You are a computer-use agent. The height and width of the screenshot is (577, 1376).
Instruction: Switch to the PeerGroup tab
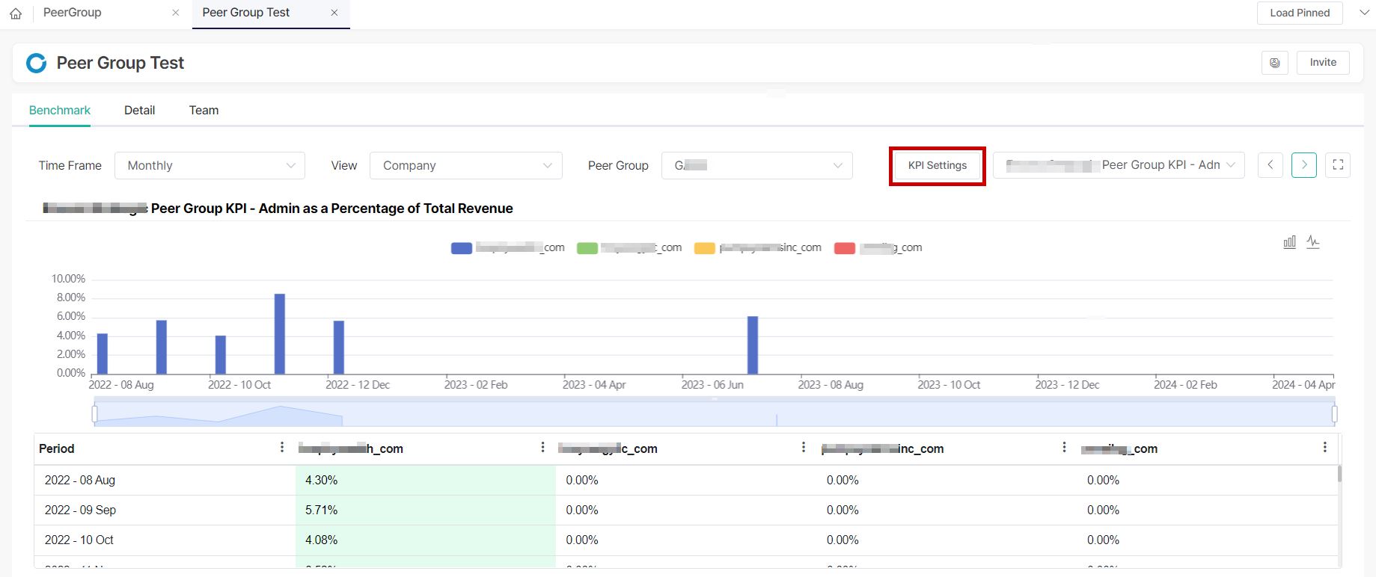click(x=73, y=13)
